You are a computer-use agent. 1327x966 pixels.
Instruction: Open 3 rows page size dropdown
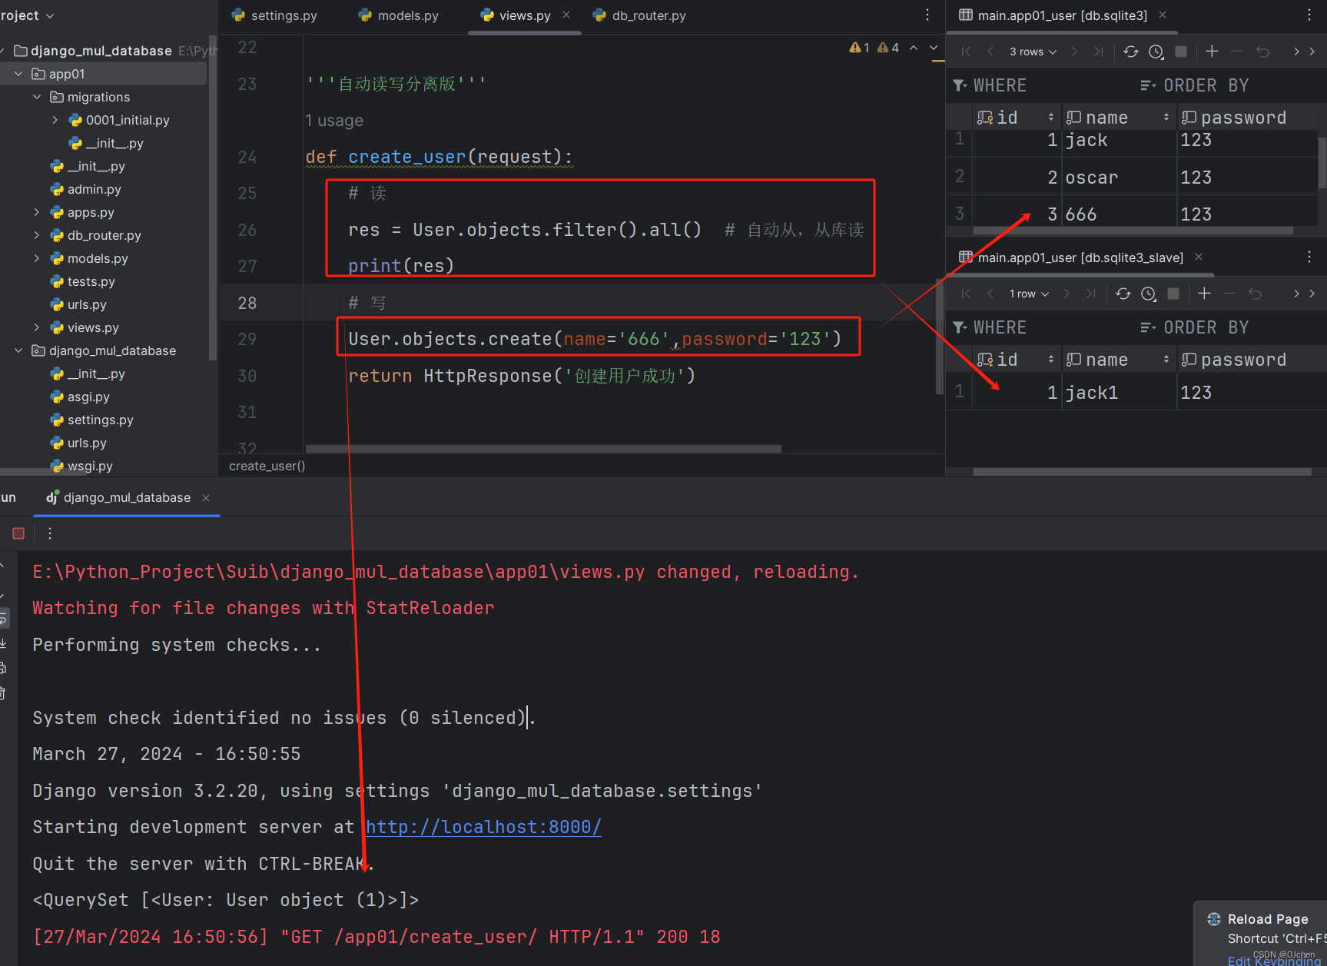(1033, 51)
